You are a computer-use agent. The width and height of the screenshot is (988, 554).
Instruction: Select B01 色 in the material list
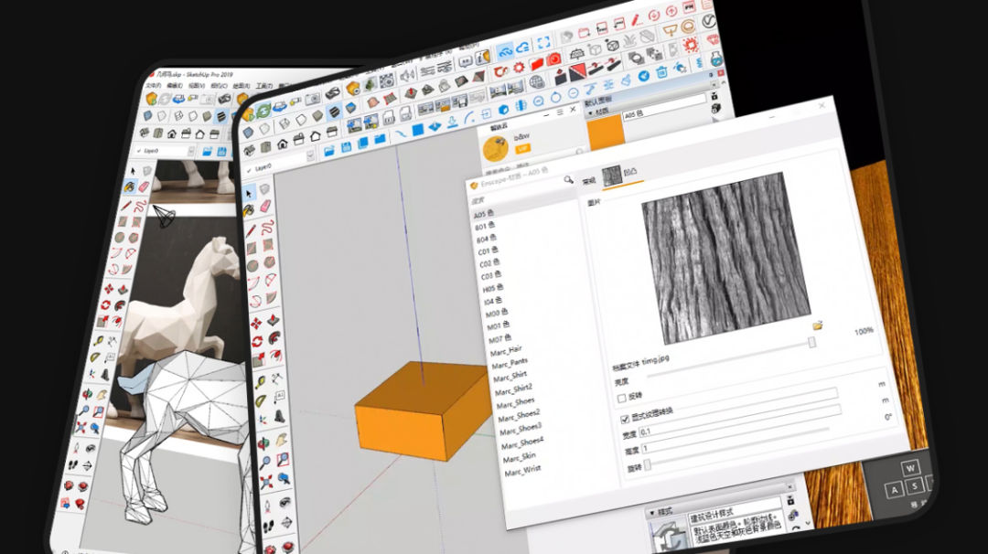485,226
